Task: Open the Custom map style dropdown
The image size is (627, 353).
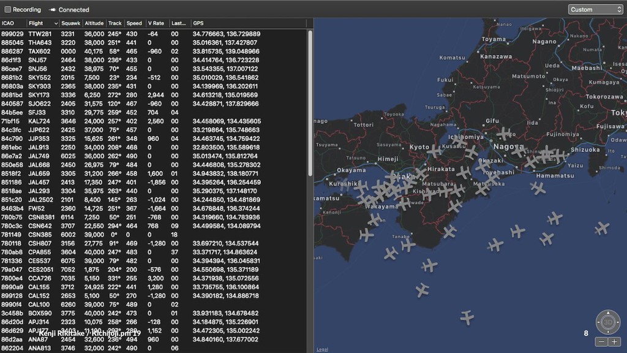Action: (x=595, y=10)
